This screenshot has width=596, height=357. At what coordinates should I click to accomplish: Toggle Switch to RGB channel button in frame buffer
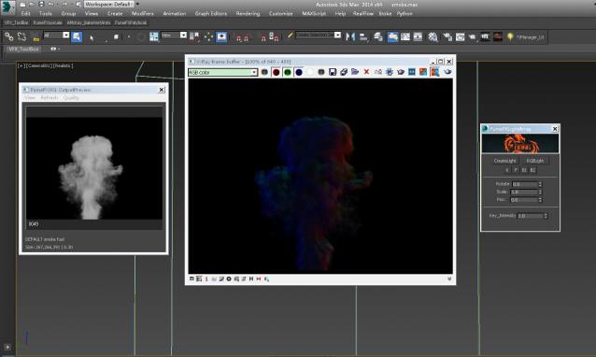(264, 72)
